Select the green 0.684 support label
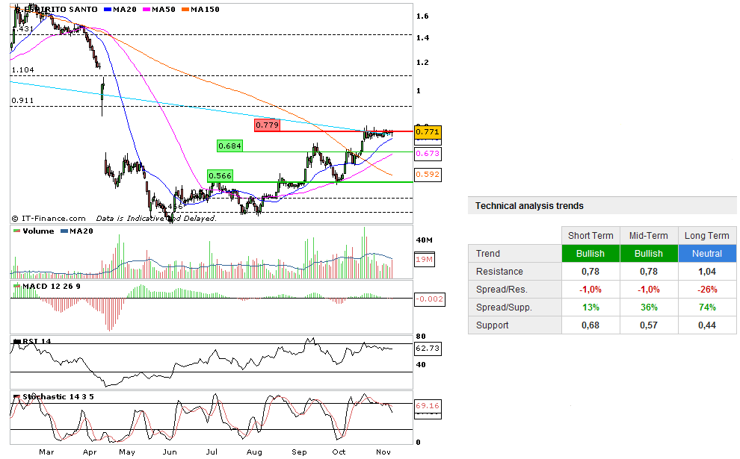The height and width of the screenshot is (459, 740). [229, 146]
